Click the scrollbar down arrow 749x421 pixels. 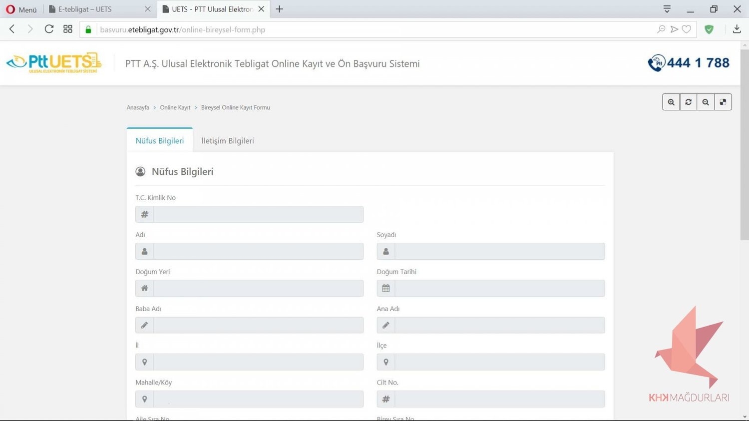click(x=745, y=417)
